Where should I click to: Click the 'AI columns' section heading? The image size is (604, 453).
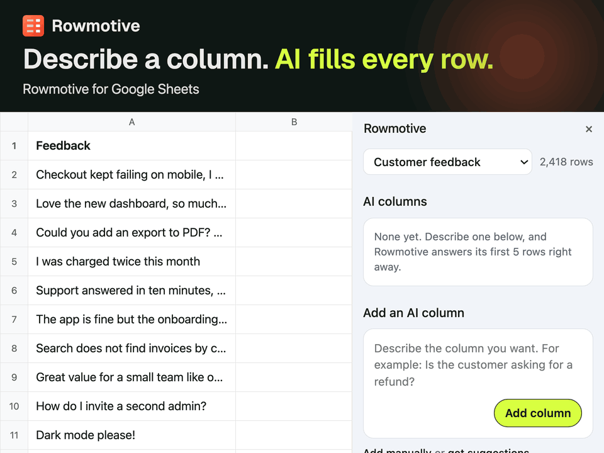pos(395,201)
